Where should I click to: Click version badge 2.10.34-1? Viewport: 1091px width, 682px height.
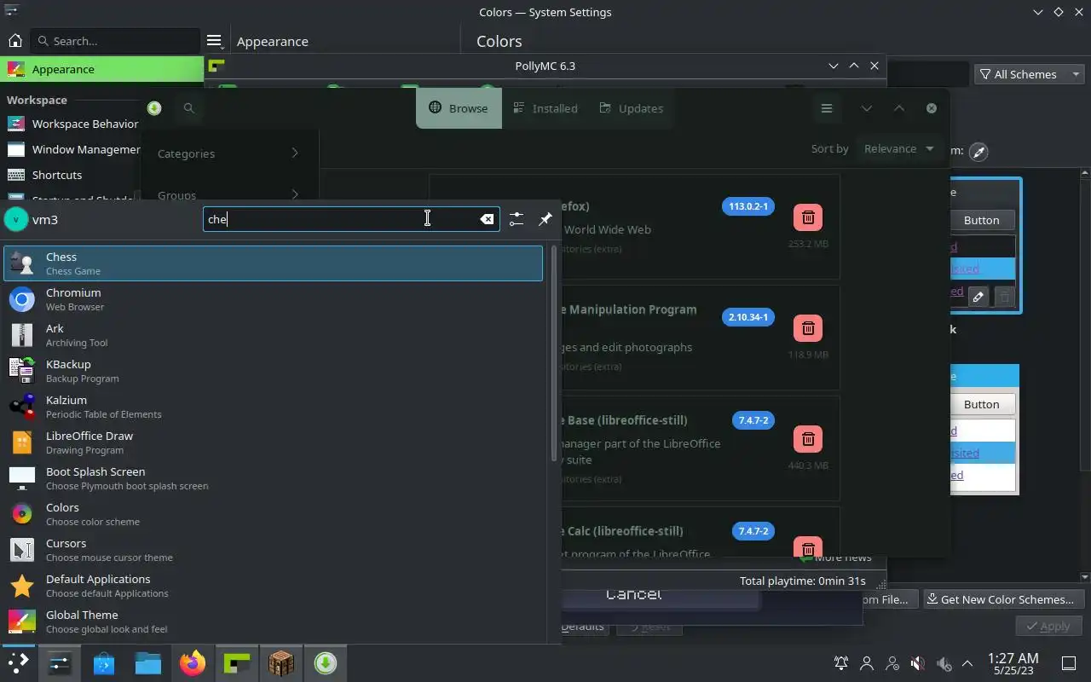tap(748, 317)
